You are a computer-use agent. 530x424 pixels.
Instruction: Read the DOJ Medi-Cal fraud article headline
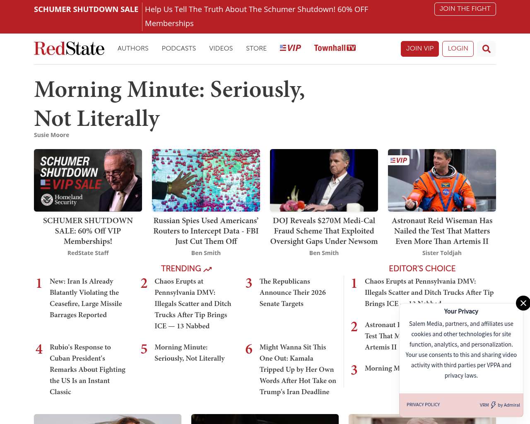(324, 231)
